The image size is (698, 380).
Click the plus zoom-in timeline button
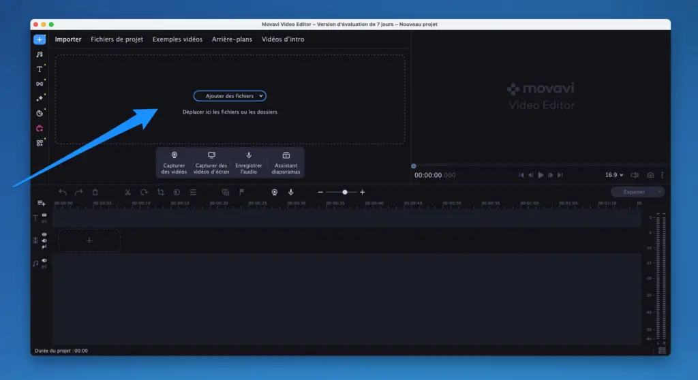click(x=363, y=192)
